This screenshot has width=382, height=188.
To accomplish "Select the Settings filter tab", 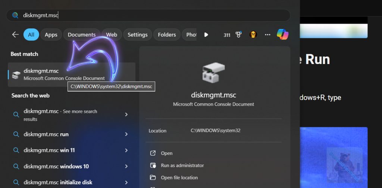I will tap(138, 35).
